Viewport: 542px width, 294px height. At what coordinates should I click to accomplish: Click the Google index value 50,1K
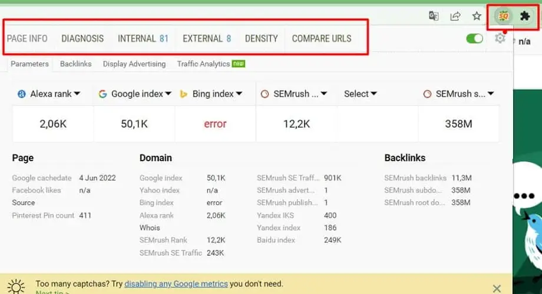coord(134,124)
